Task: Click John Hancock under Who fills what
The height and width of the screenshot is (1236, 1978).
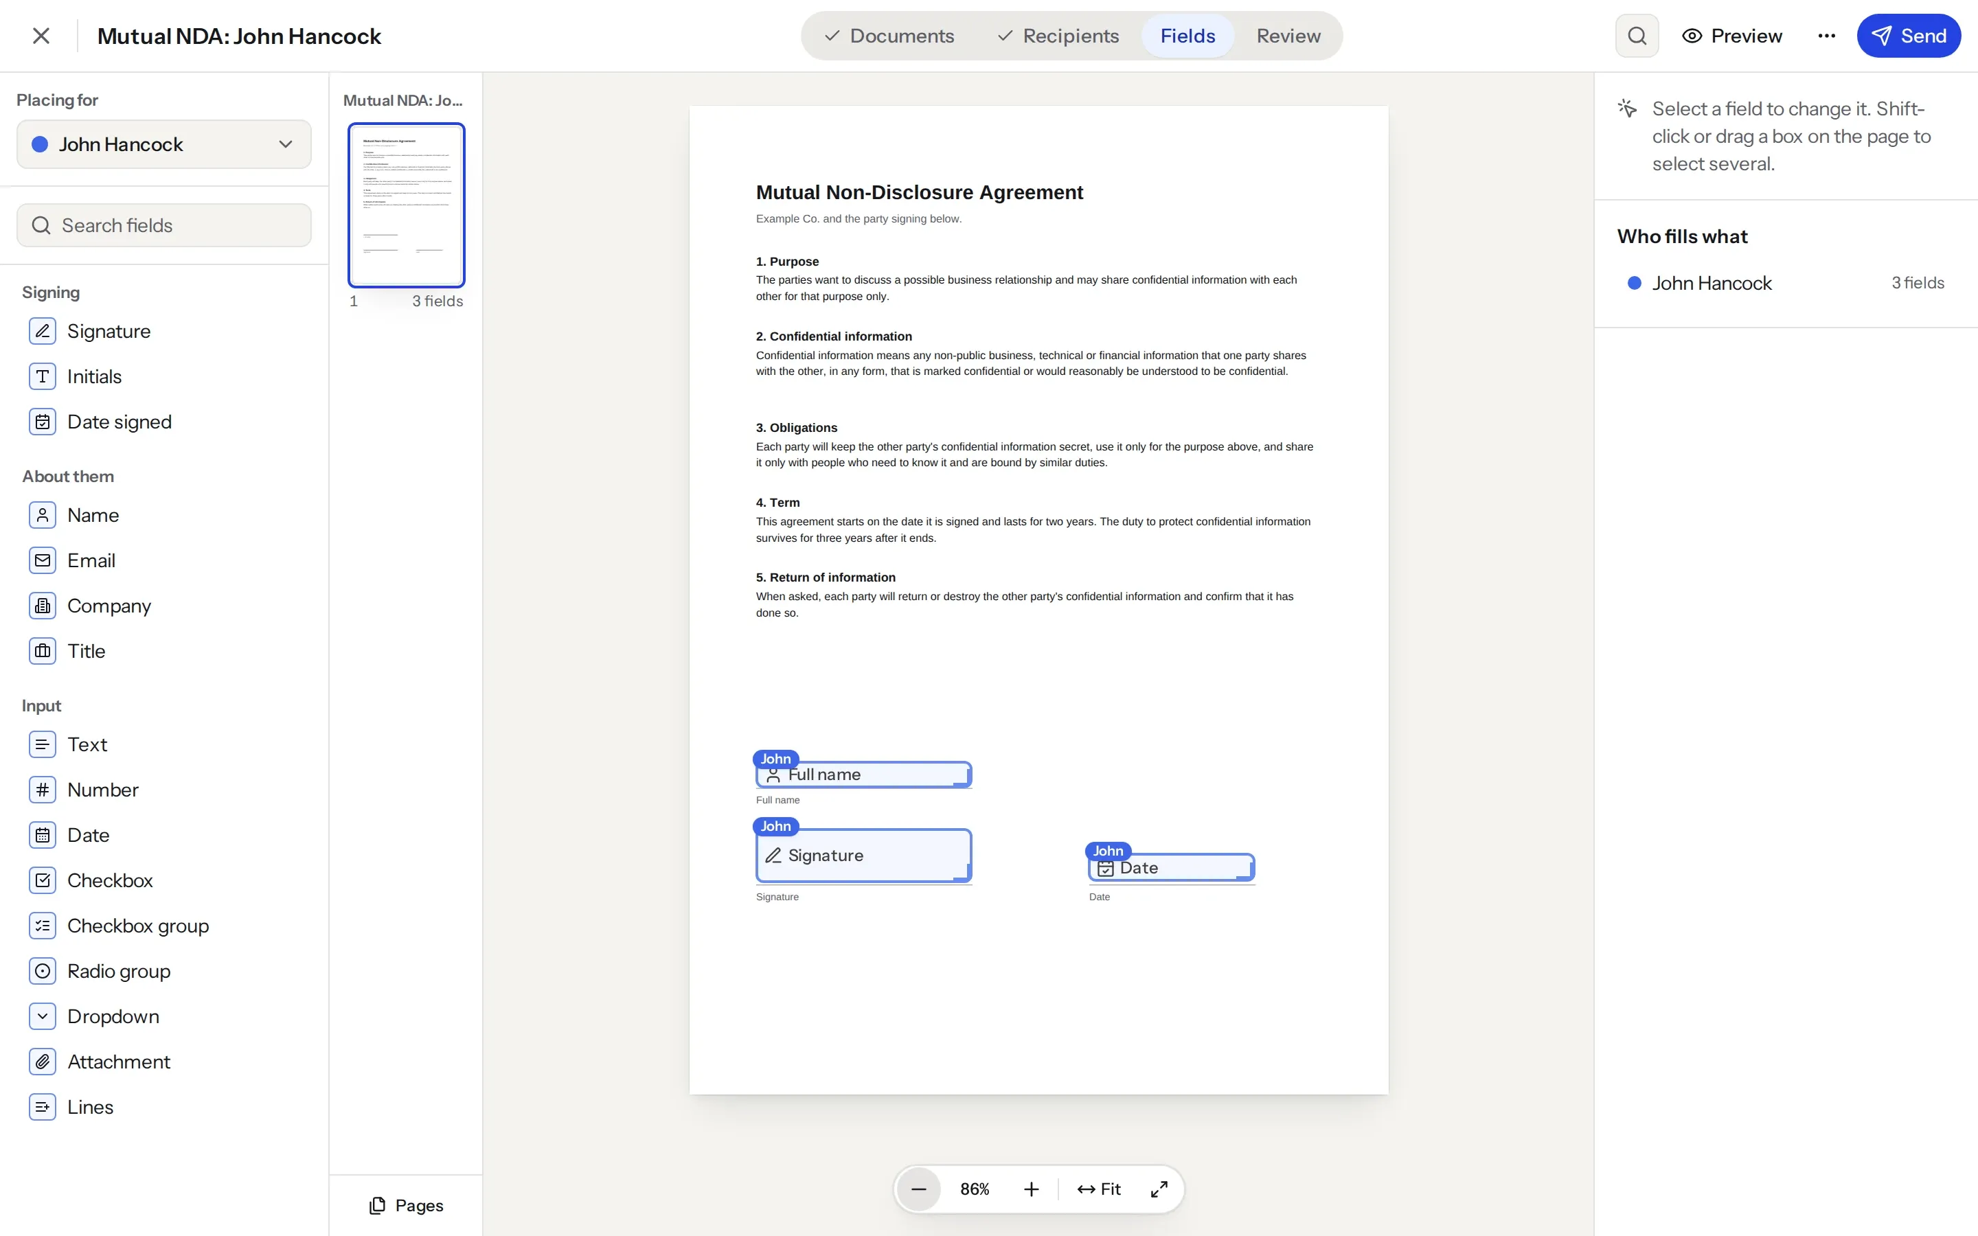Action: pos(1711,283)
